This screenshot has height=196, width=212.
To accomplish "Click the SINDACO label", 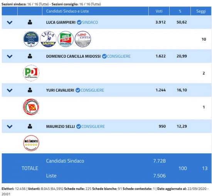I will pyautogui.click(x=90, y=22).
